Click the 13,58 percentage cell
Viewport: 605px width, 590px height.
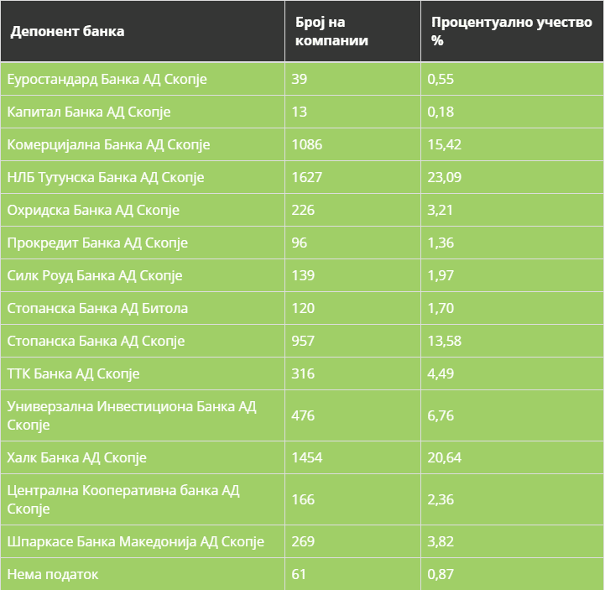pos(513,341)
